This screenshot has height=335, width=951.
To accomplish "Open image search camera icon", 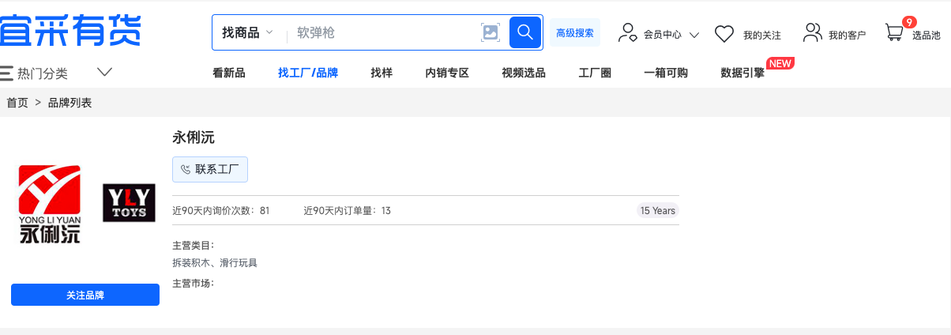I will pos(491,32).
